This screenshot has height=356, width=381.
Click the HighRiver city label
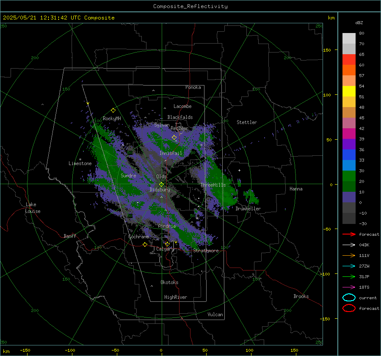[176, 297]
